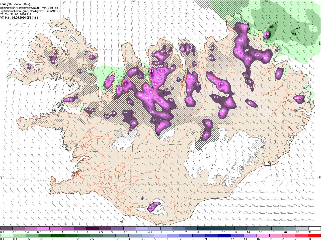Click the darkest purple snow swatch between 2 and 2.5
Screen dimensions: 321x241
point(93,229)
